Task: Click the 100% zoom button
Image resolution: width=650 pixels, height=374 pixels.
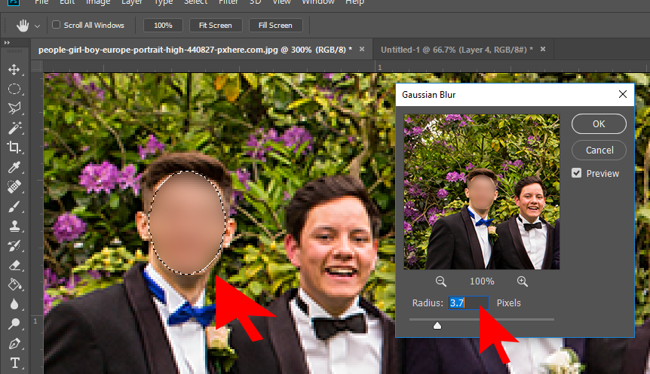Action: tap(163, 26)
